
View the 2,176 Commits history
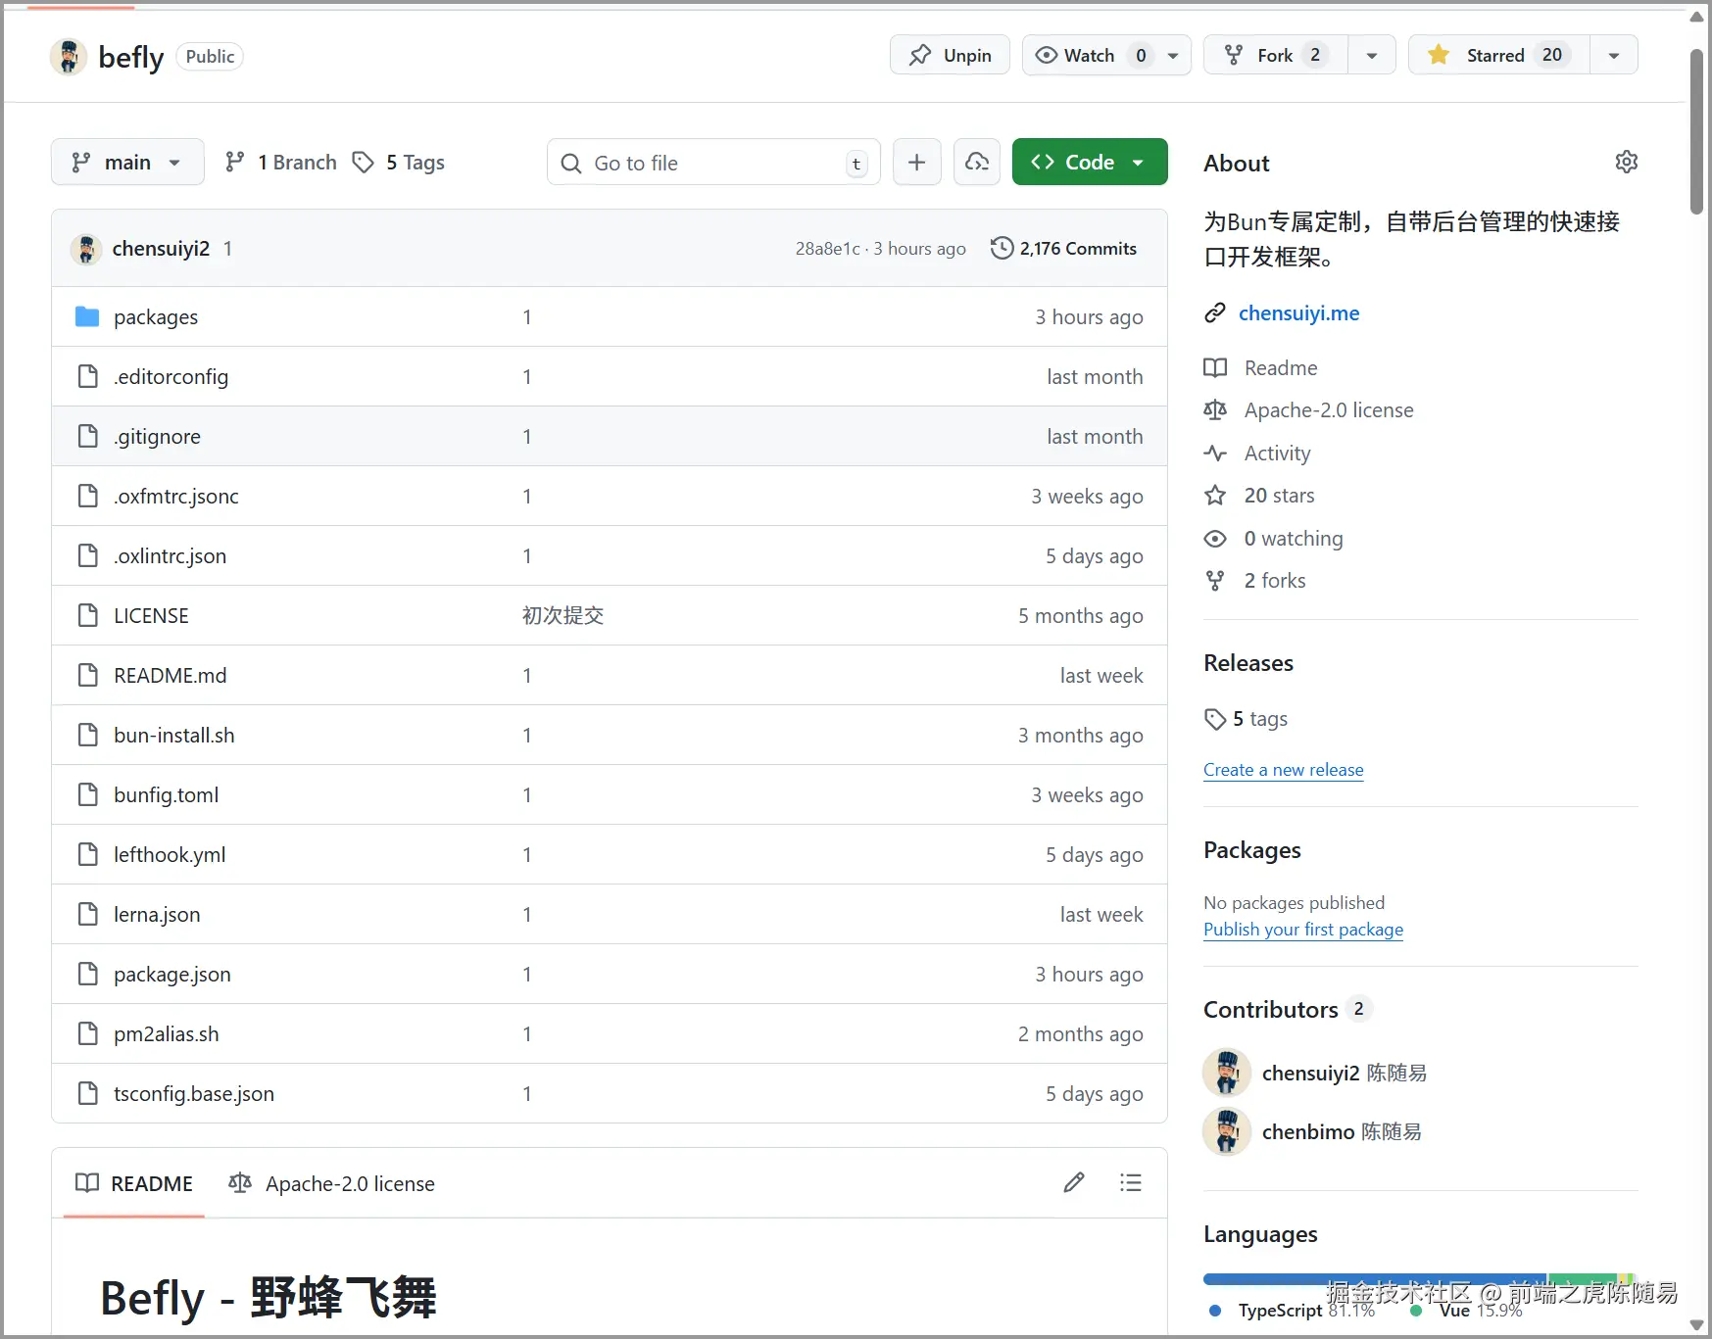pyautogui.click(x=1064, y=249)
